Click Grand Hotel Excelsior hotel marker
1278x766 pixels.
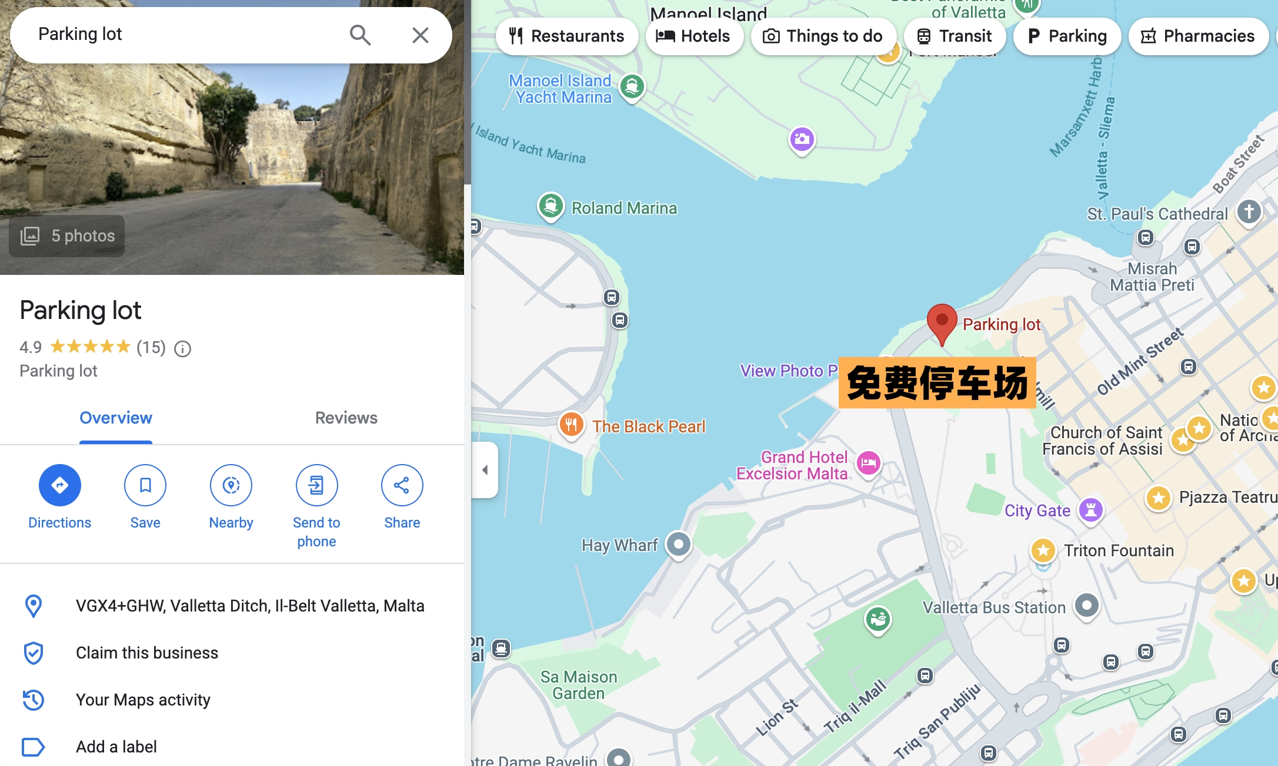[868, 463]
